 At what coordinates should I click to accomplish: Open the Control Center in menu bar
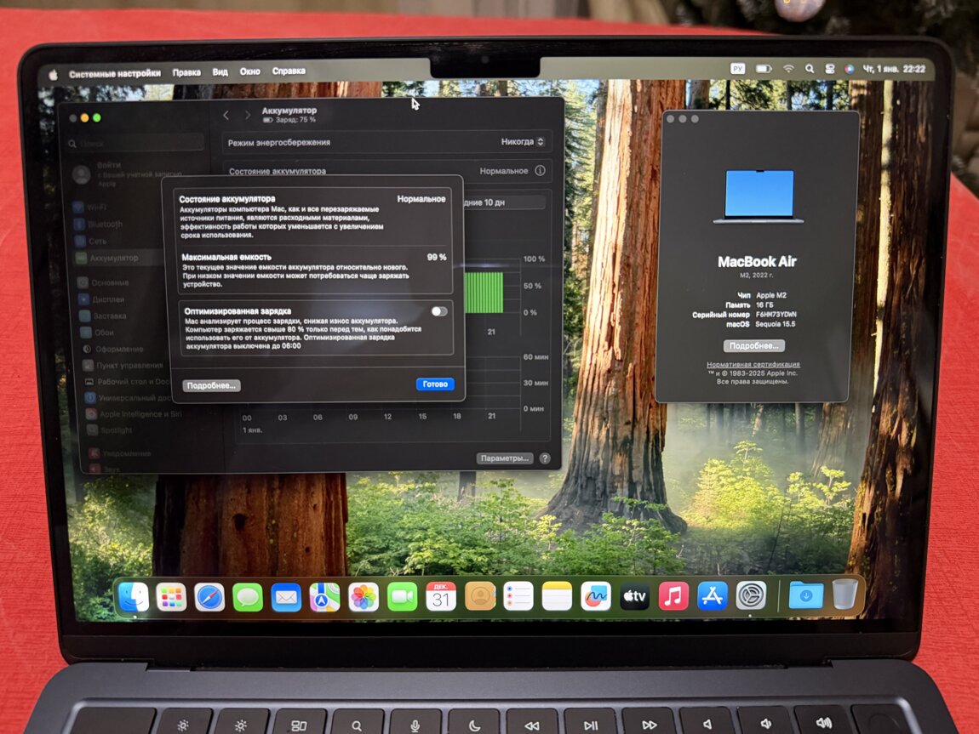(830, 69)
